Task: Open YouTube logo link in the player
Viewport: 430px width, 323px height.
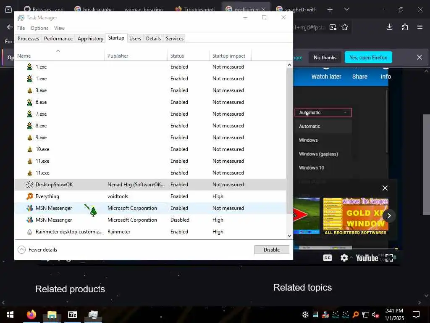Action: [367, 258]
